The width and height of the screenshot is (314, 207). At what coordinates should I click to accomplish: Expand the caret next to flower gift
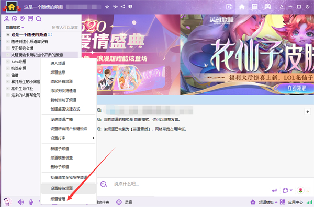(308, 191)
